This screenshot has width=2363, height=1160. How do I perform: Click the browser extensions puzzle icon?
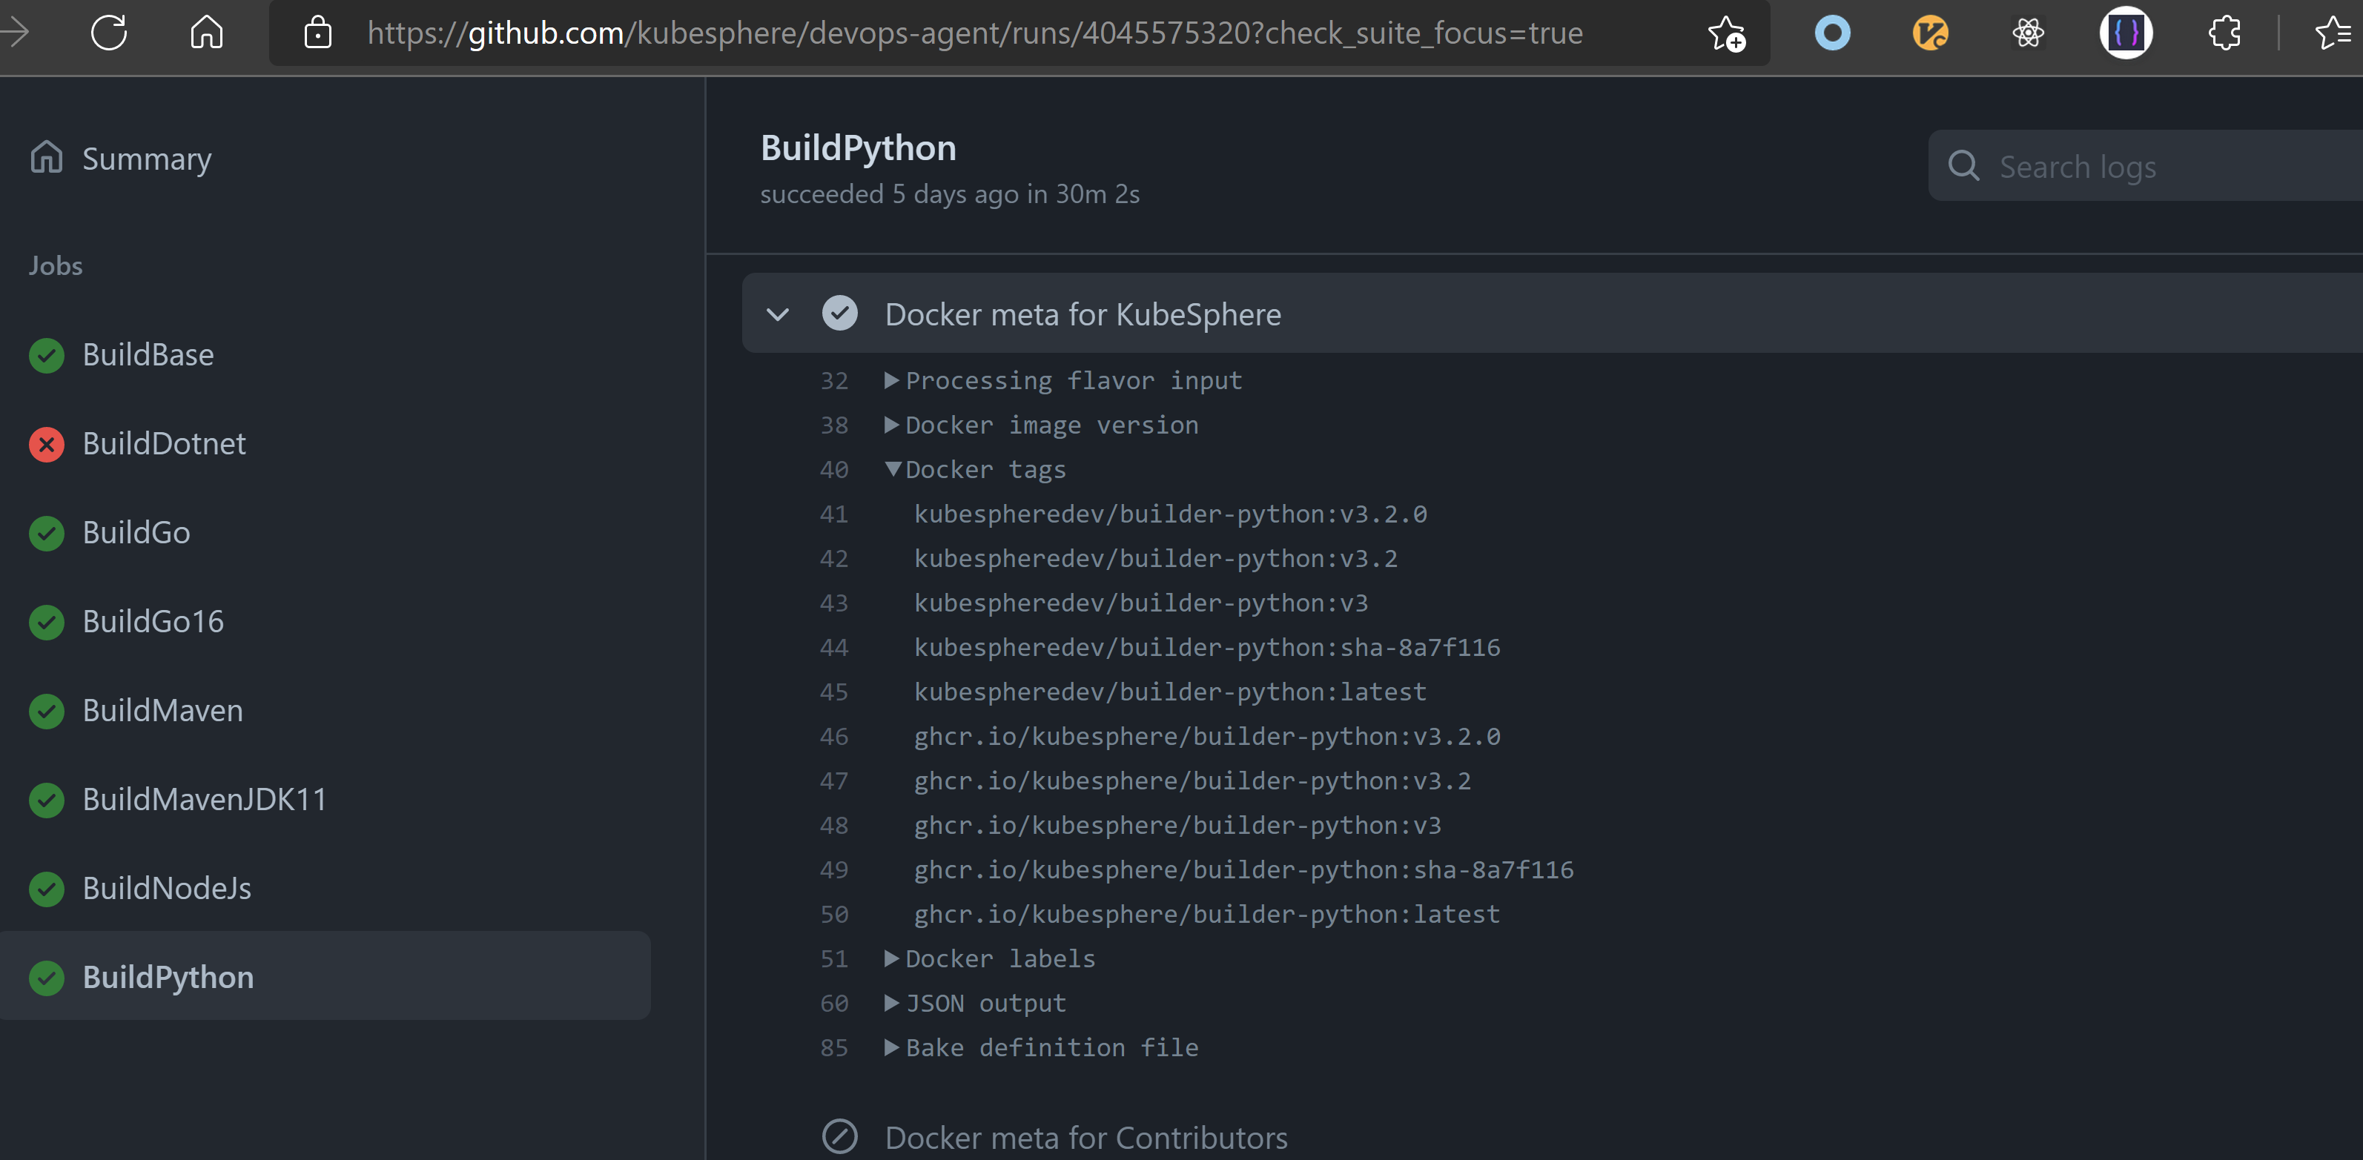(x=2224, y=33)
